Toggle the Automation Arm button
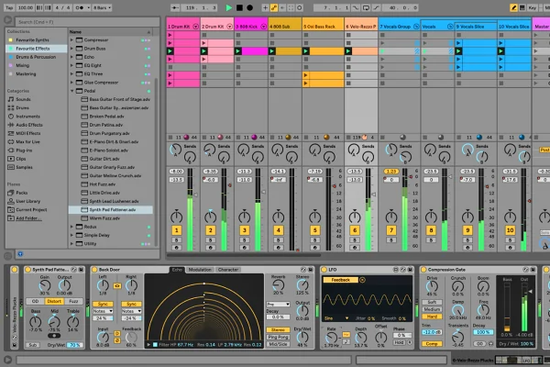Screen dimensions: 550x367 (x=274, y=7)
